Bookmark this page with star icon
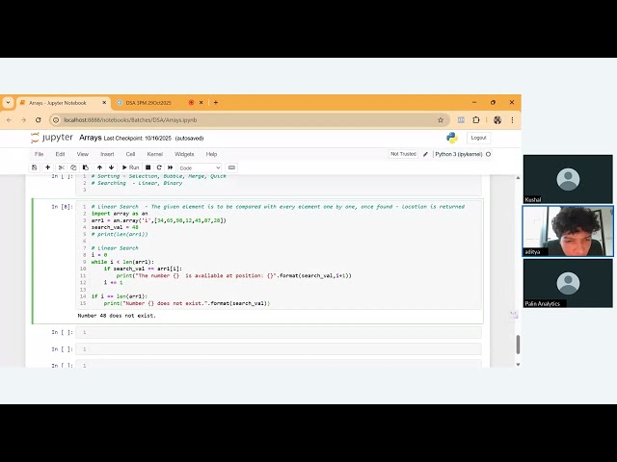 [x=441, y=119]
